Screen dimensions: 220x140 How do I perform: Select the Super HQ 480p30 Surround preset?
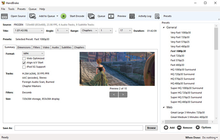186,102
